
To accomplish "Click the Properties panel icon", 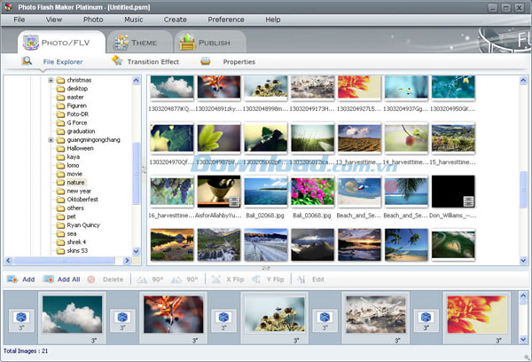I will (206, 61).
